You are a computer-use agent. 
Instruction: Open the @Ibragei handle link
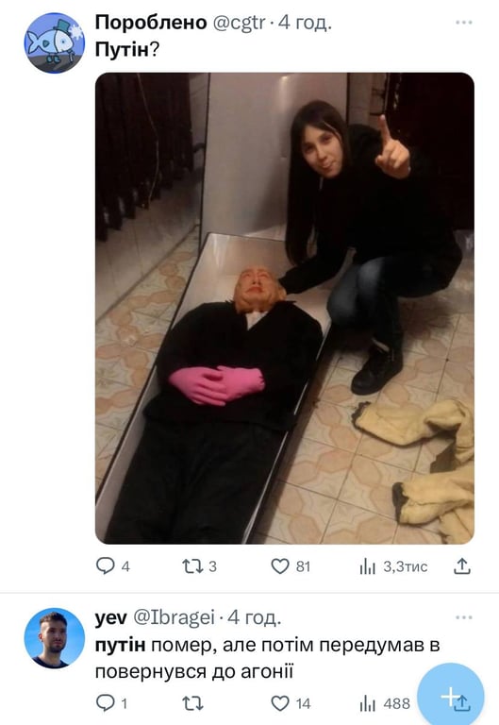click(x=174, y=617)
